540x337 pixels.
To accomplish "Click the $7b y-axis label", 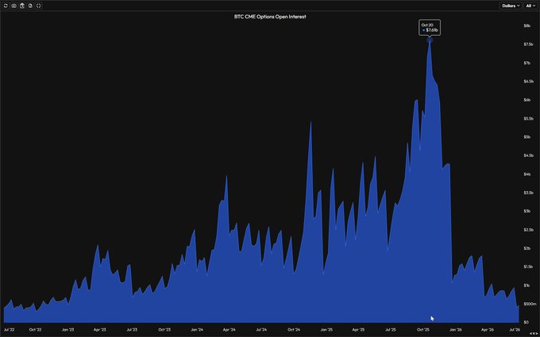I will pyautogui.click(x=528, y=63).
